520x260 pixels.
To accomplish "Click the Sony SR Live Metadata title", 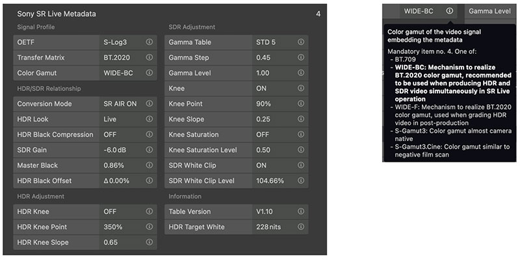I will pyautogui.click(x=57, y=14).
